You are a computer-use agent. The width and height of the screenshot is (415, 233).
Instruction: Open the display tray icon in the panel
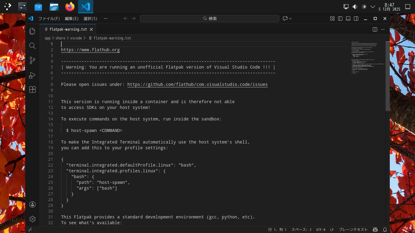[346, 6]
